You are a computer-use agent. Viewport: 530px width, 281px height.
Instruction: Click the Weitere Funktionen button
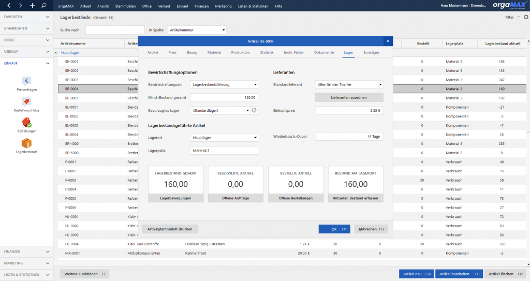pyautogui.click(x=84, y=274)
